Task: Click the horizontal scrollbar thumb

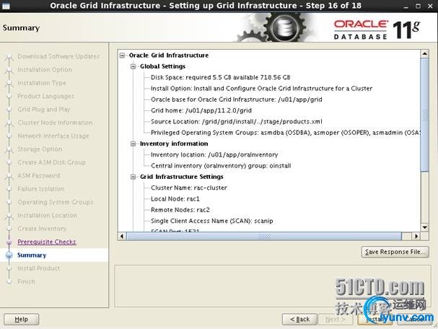Action: coord(264,236)
